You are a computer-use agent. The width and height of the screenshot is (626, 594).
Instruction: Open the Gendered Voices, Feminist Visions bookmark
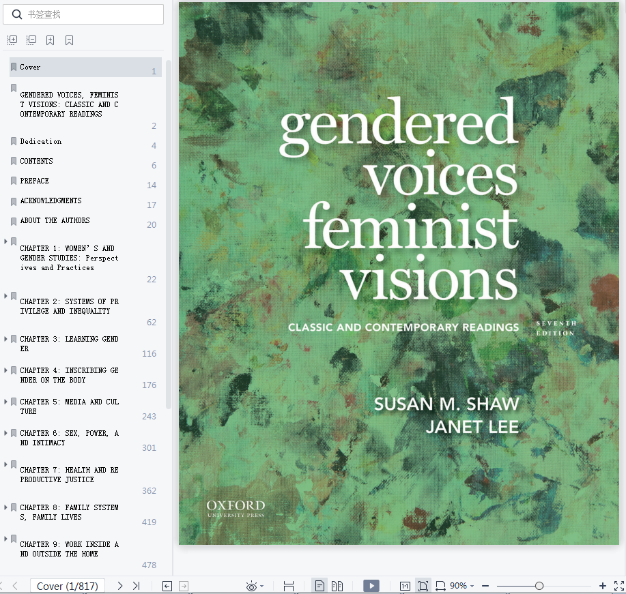coord(69,104)
